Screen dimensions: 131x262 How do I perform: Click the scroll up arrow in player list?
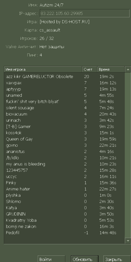(128, 69)
